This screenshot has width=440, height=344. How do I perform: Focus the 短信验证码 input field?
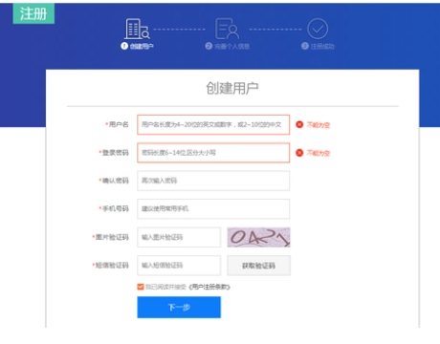(179, 265)
